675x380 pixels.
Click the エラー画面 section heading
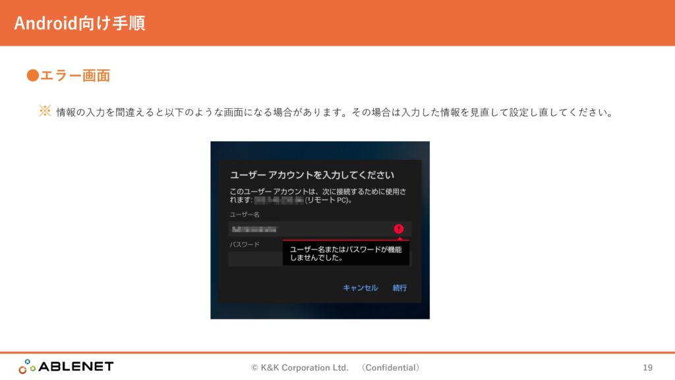74,76
